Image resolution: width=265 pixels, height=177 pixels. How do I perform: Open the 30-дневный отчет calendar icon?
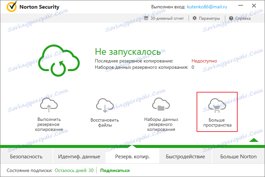pos(146,18)
